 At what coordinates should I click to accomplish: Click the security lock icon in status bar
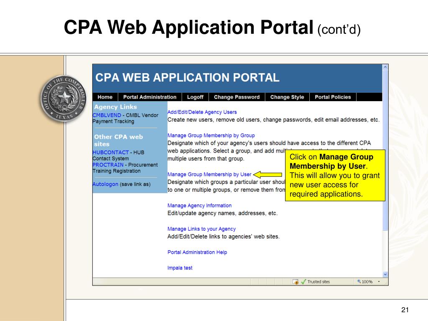pos(296,282)
